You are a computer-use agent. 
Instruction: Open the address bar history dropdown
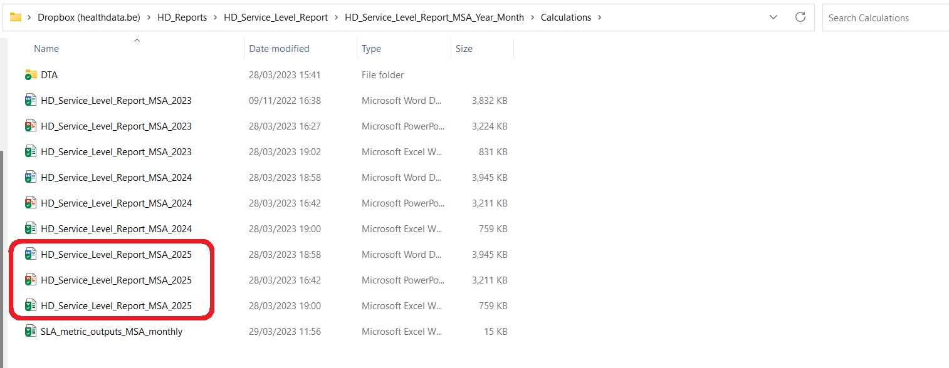pos(774,18)
